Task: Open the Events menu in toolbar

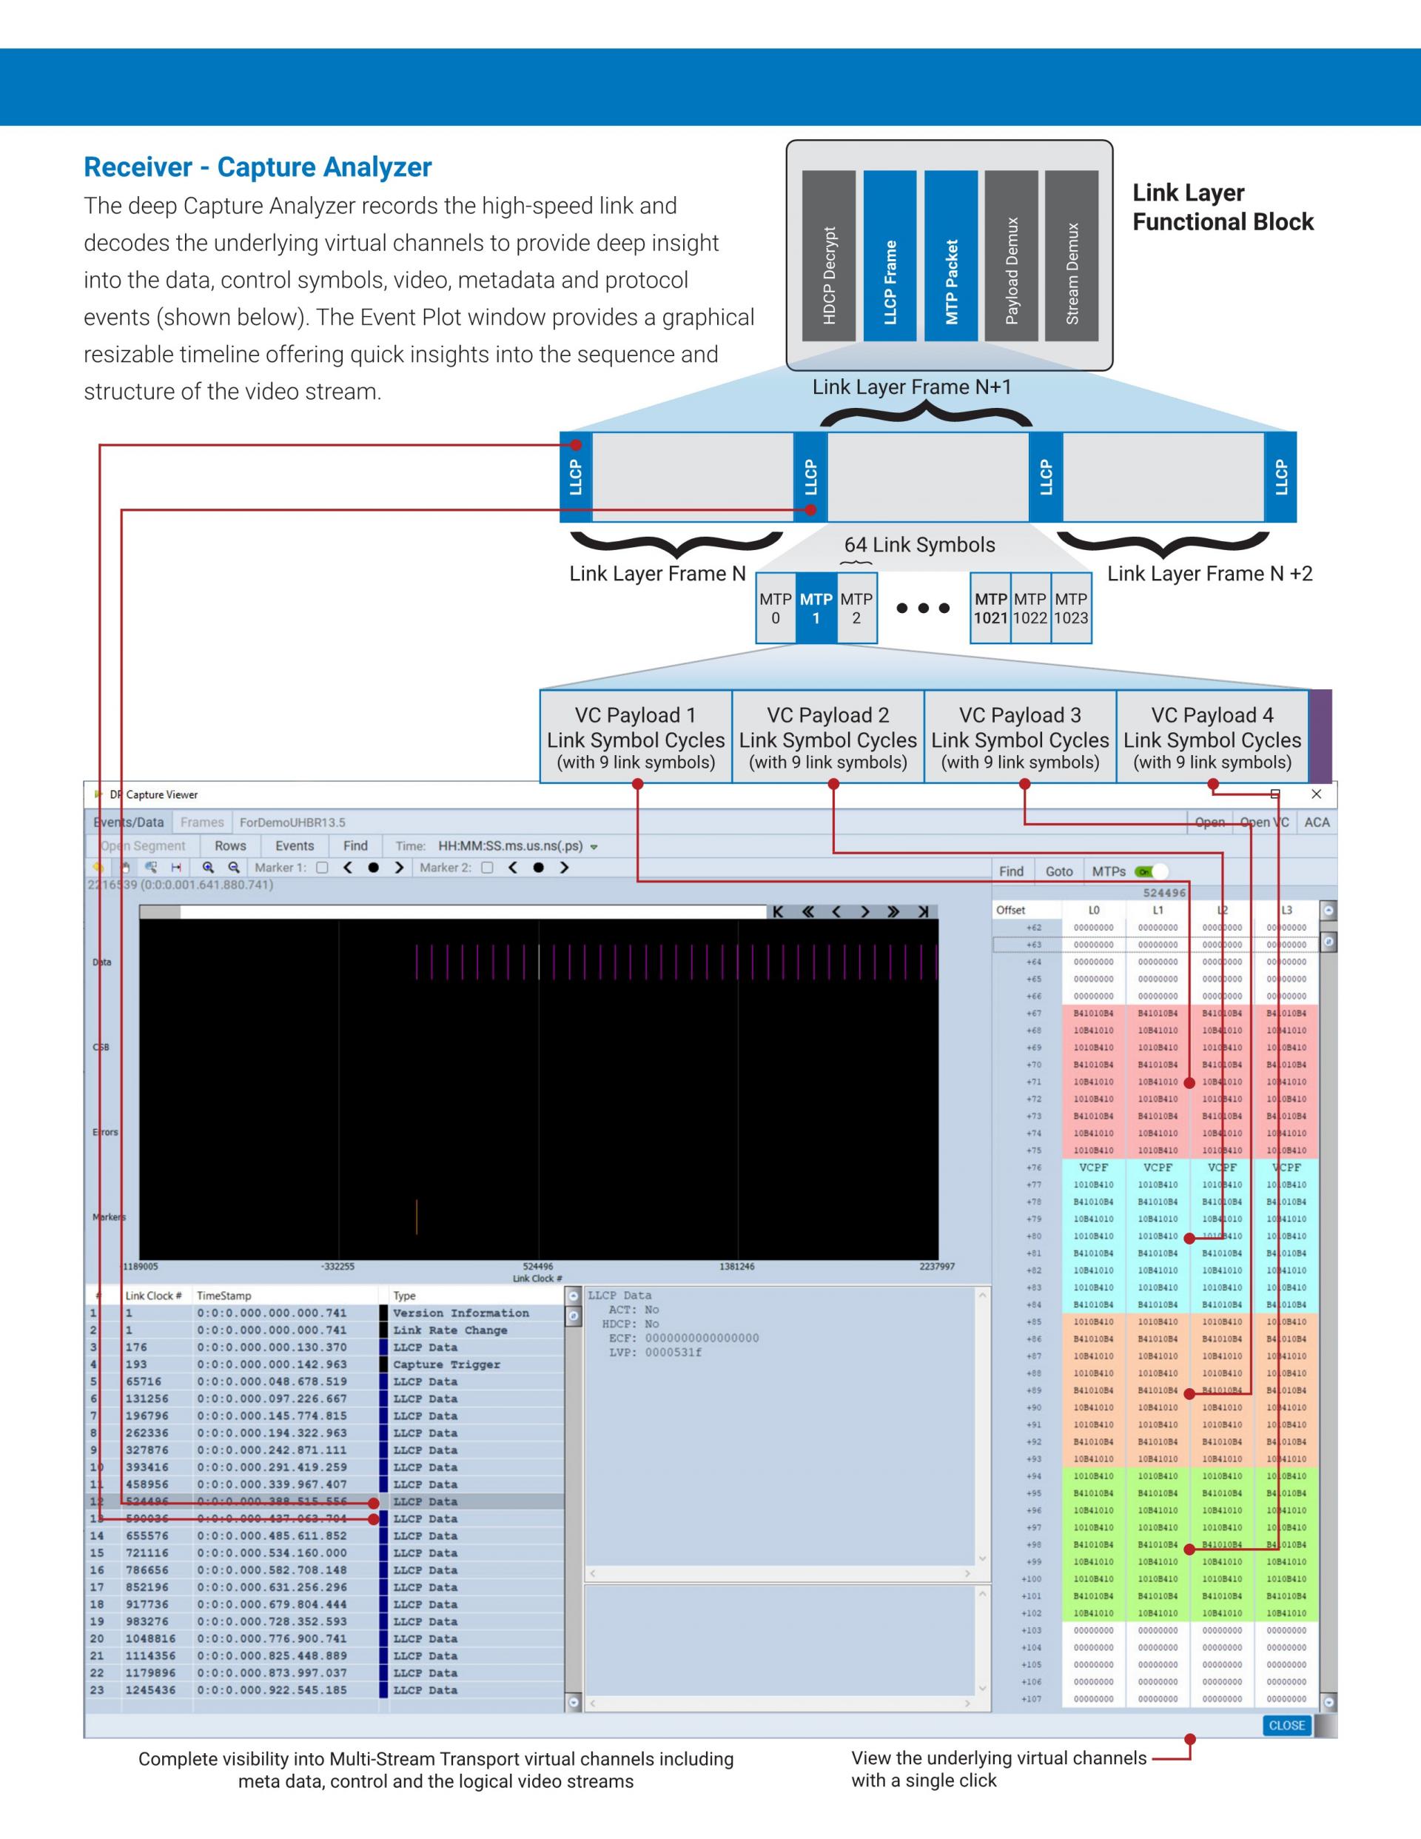Action: (295, 845)
